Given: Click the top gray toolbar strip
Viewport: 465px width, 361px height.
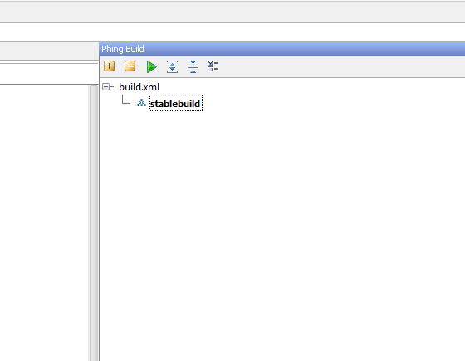Looking at the screenshot, I should point(232,12).
